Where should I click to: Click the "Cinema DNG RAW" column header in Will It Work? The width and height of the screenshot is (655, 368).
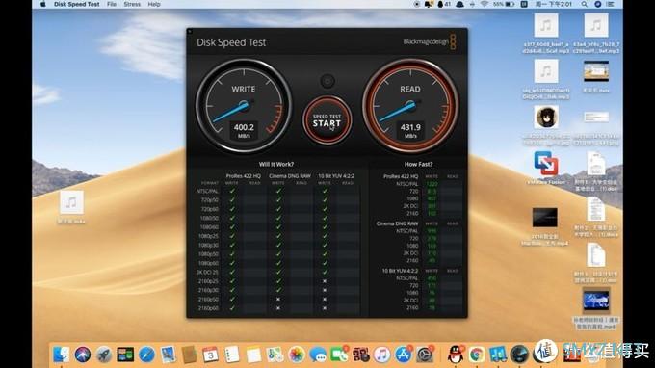coord(290,176)
